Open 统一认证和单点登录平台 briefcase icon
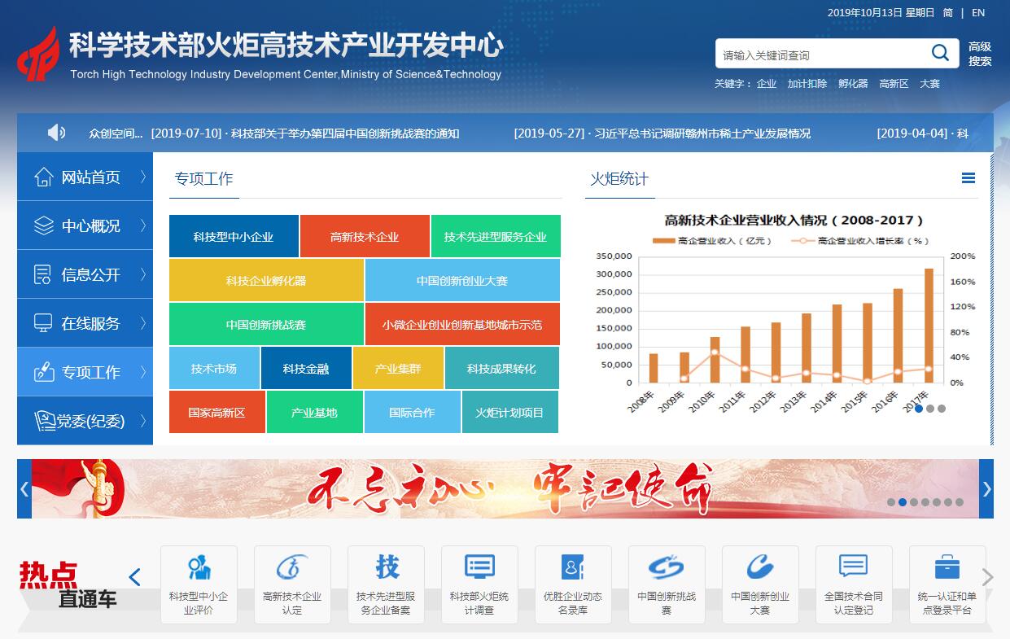This screenshot has width=1010, height=639. tap(947, 567)
